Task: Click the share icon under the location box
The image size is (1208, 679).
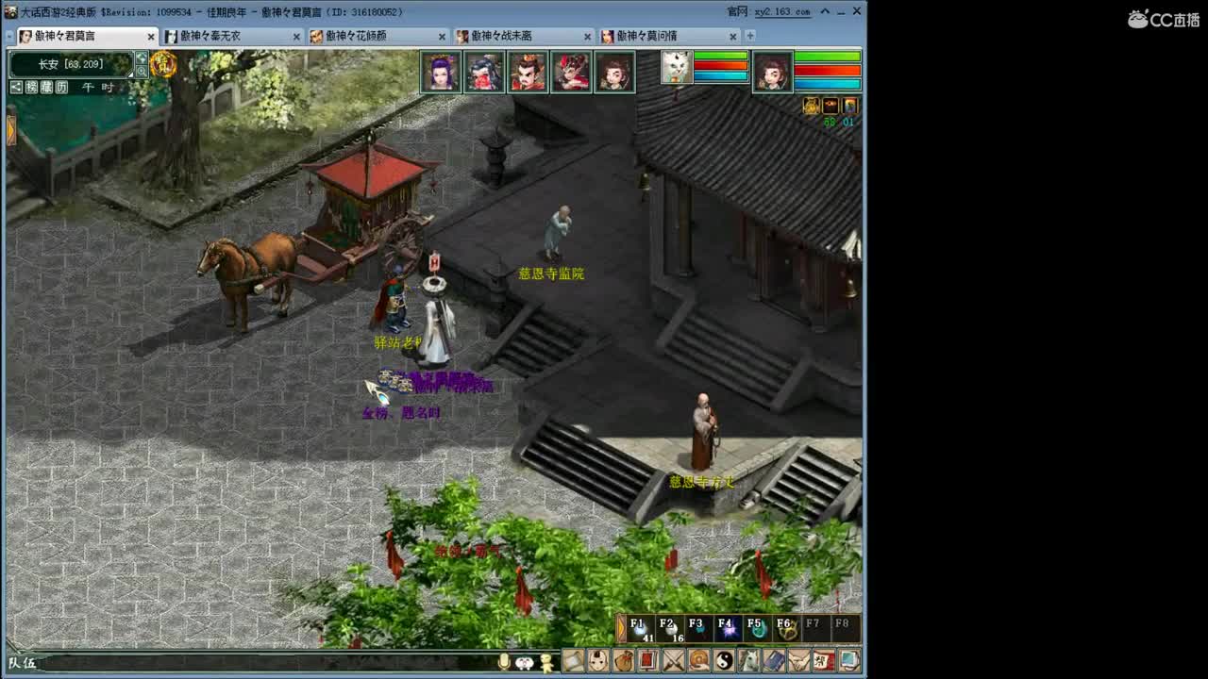Action: coord(16,87)
